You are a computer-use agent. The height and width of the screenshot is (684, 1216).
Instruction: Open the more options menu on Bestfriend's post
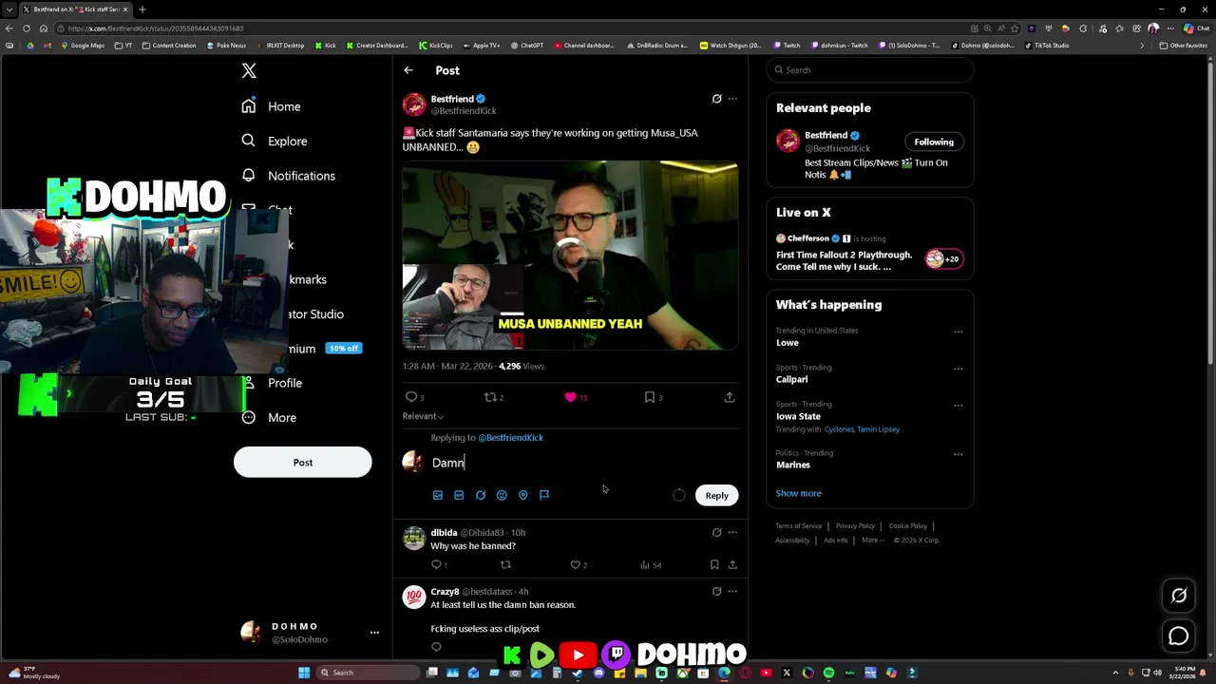click(x=732, y=99)
